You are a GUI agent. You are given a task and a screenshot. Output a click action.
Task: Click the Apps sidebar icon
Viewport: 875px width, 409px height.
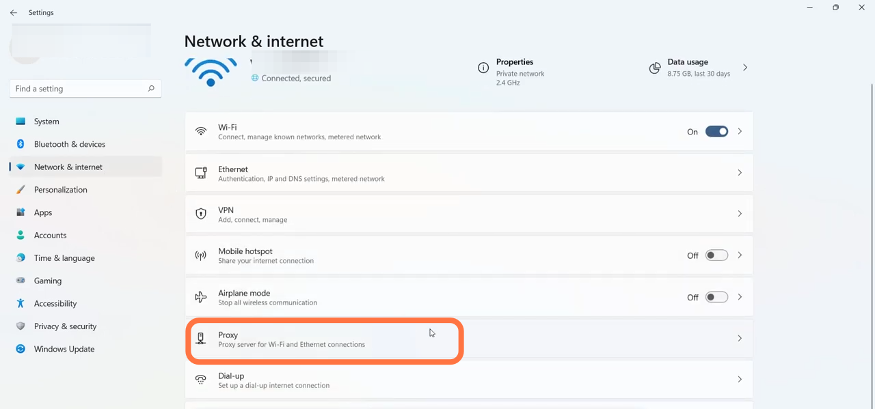21,212
